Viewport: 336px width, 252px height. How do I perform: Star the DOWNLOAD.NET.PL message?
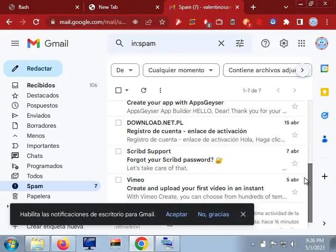[295, 134]
